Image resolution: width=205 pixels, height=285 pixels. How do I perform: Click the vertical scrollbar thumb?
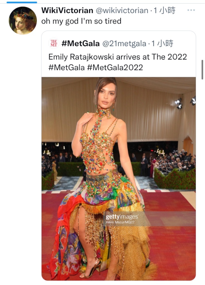(x=202, y=70)
